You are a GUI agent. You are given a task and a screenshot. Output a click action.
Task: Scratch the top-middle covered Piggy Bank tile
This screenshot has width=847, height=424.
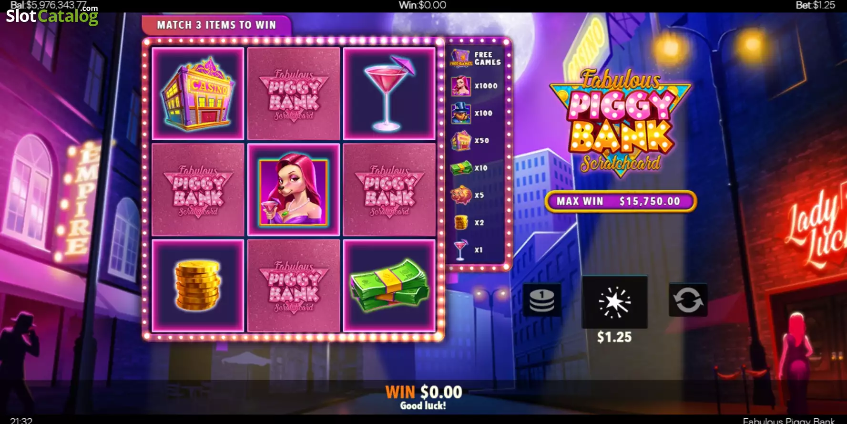[294, 93]
